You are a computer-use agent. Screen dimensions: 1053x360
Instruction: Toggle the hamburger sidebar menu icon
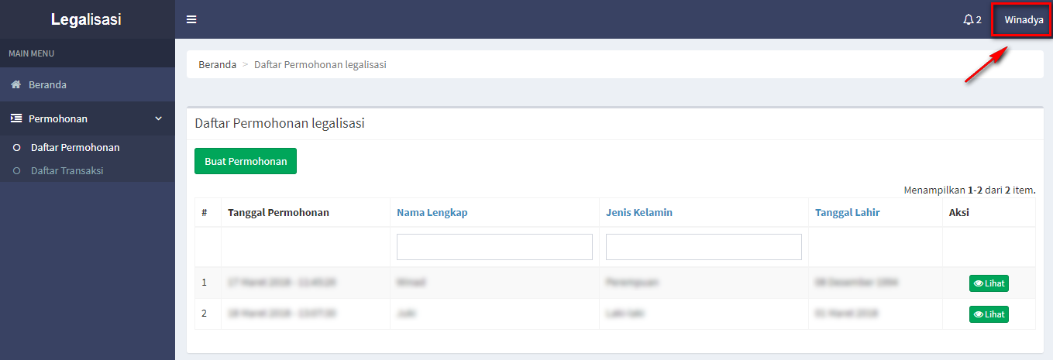click(x=191, y=19)
